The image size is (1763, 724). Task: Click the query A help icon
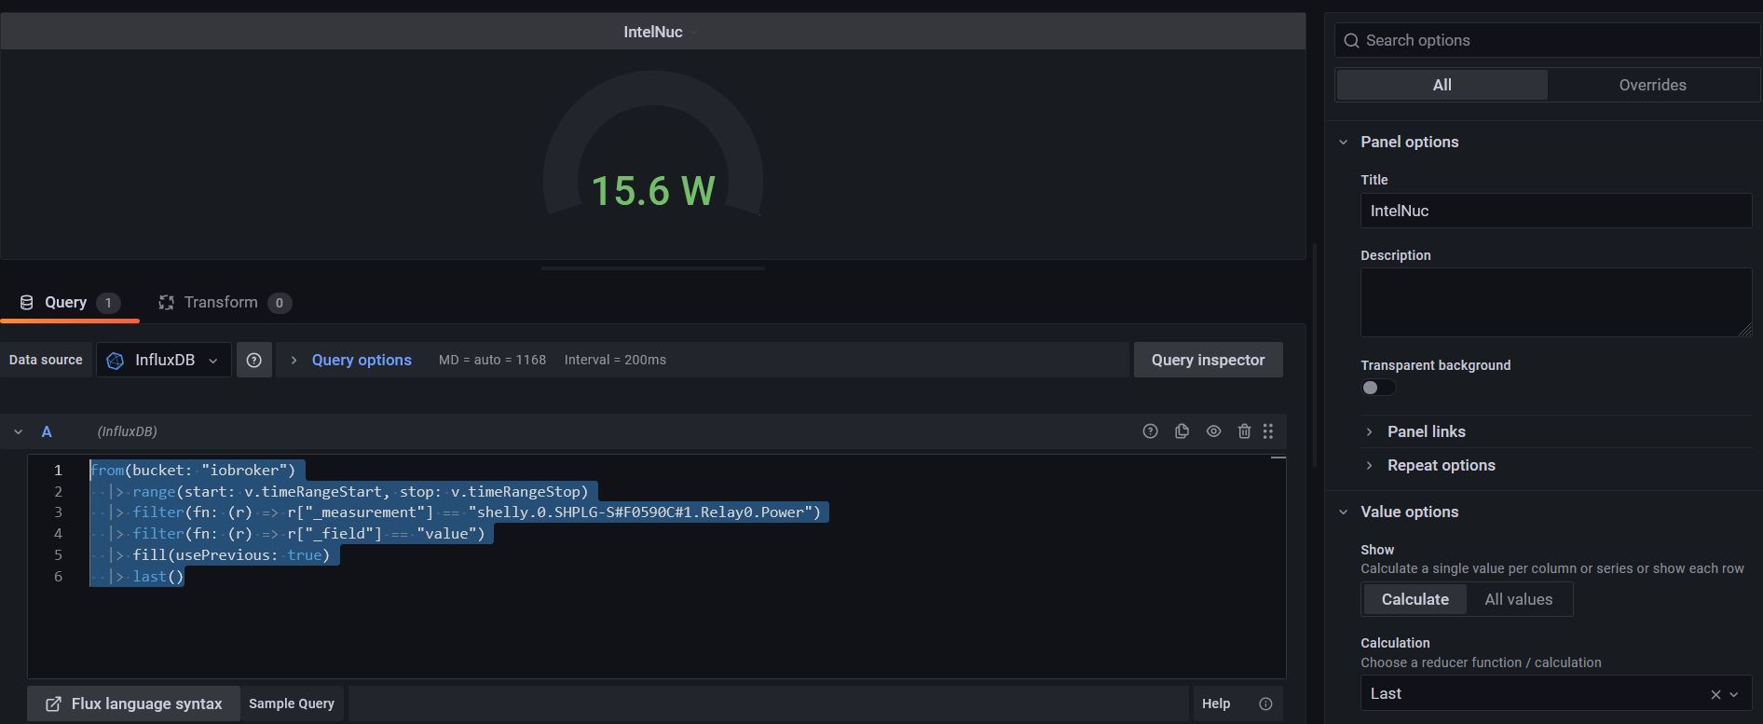point(1150,431)
